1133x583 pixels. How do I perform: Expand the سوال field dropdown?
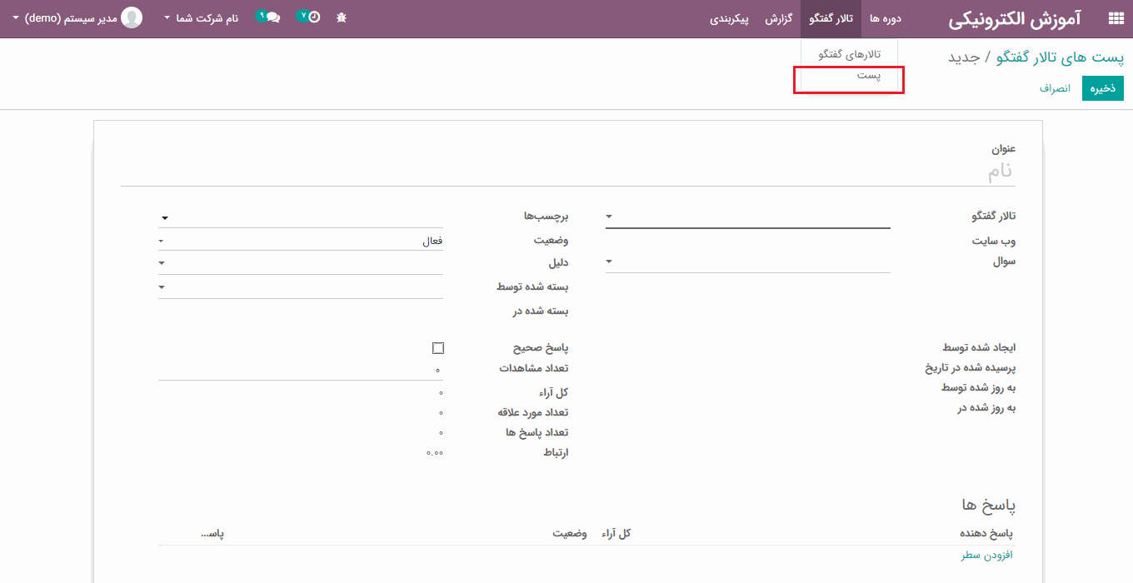[609, 262]
